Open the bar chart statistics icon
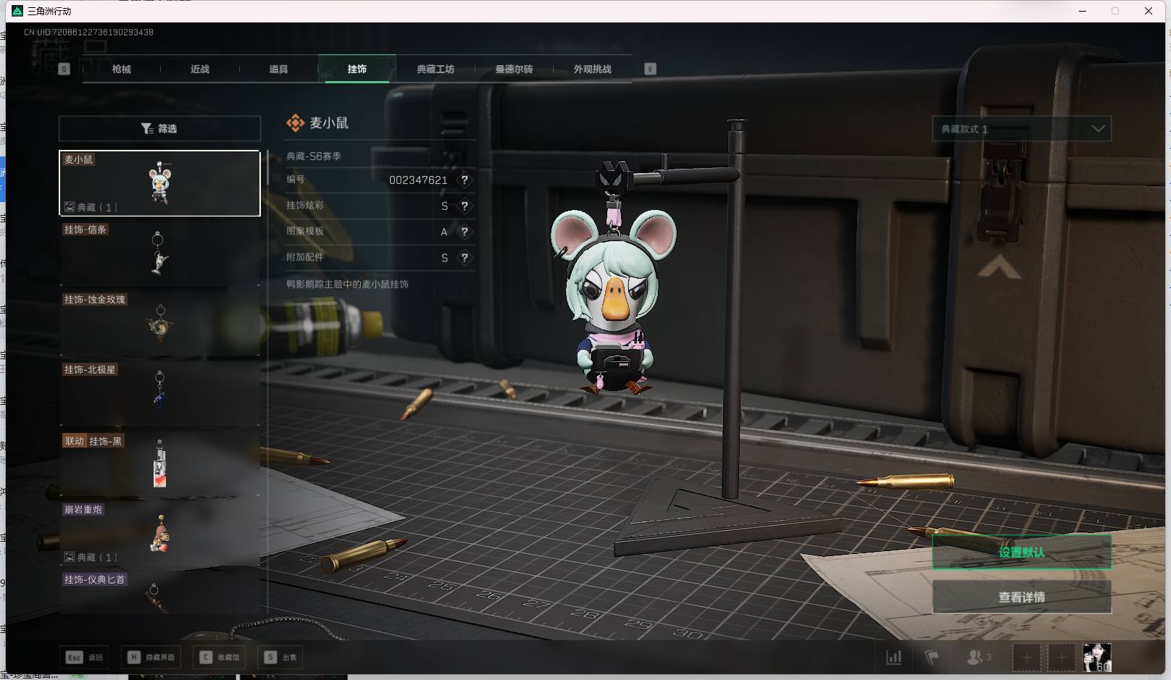This screenshot has width=1171, height=680. (894, 658)
